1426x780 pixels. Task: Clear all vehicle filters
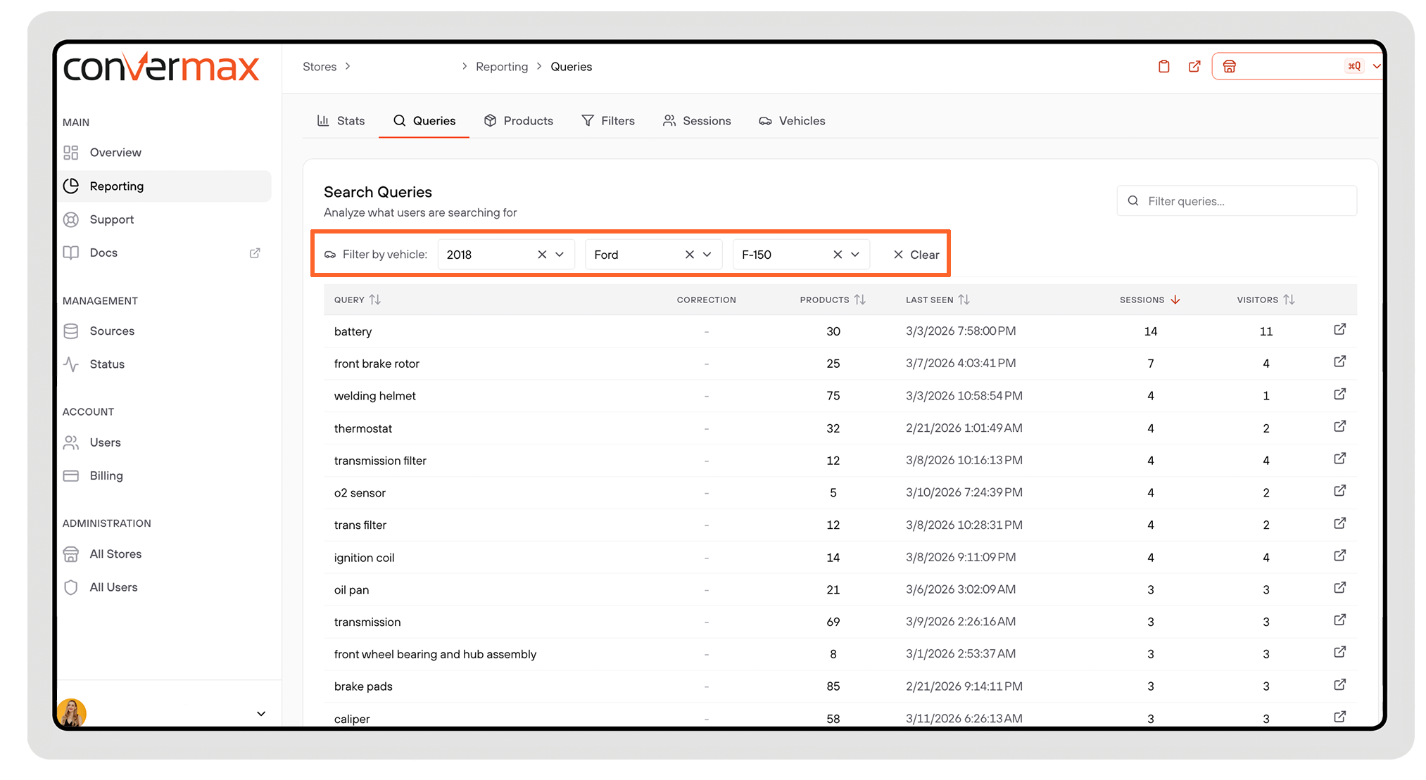click(x=916, y=255)
